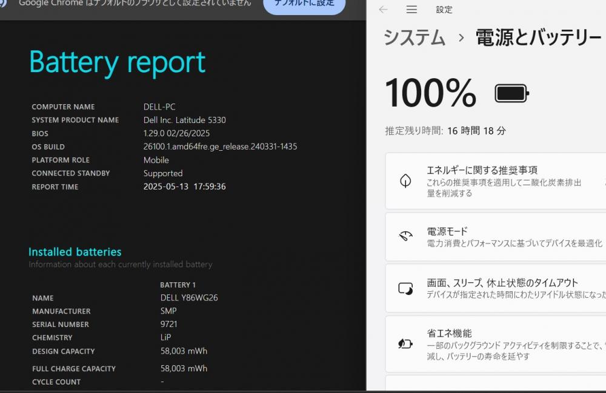Click the battery icon next to 100%
606x393 pixels.
coord(511,93)
